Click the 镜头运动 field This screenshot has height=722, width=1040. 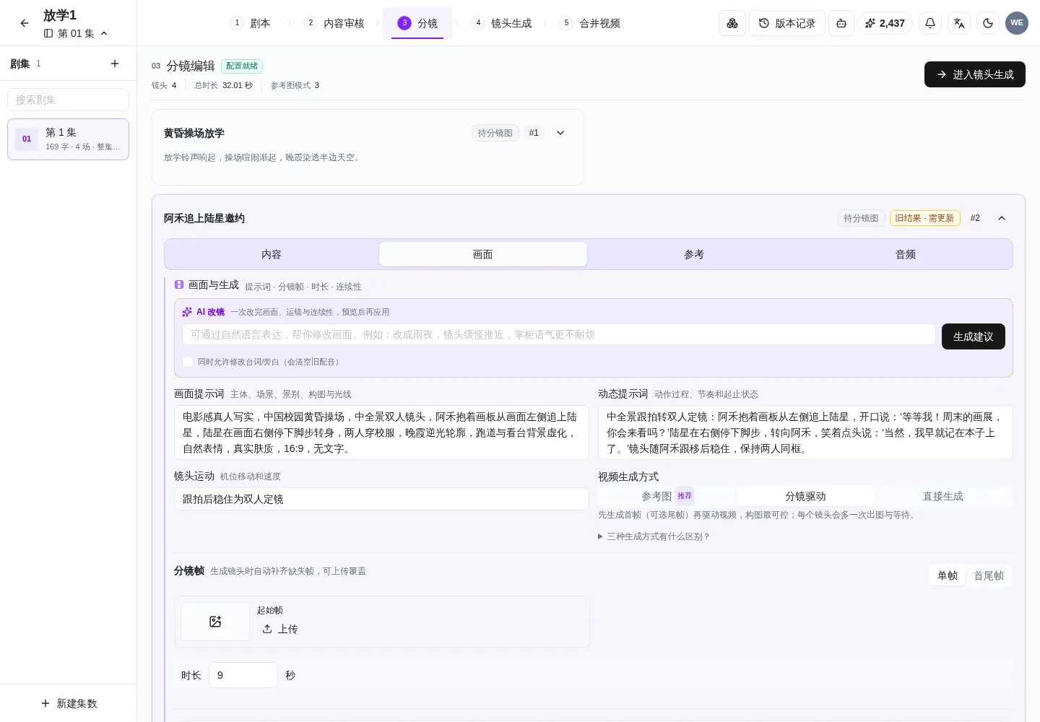[381, 499]
